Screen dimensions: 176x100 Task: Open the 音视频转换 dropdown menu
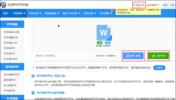click(52, 13)
